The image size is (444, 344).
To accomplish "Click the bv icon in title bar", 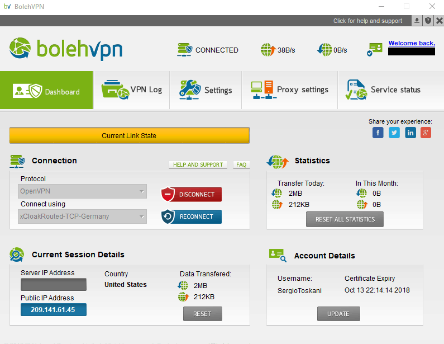I will pos(7,6).
